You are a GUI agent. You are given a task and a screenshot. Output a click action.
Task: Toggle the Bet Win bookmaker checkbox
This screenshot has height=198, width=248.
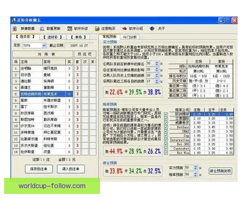(x=166, y=153)
